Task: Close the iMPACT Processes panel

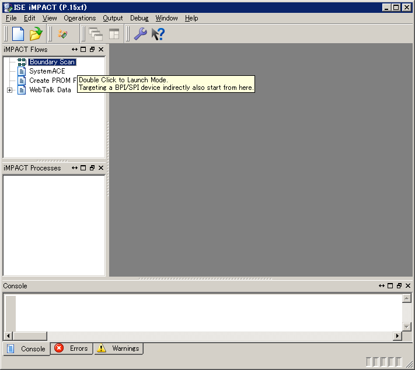Action: coord(101,168)
